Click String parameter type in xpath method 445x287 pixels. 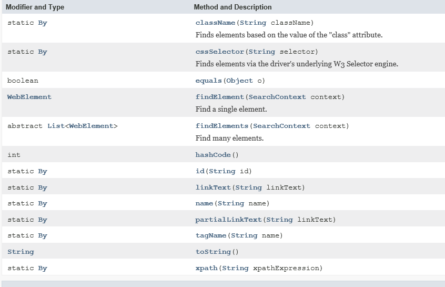click(235, 268)
